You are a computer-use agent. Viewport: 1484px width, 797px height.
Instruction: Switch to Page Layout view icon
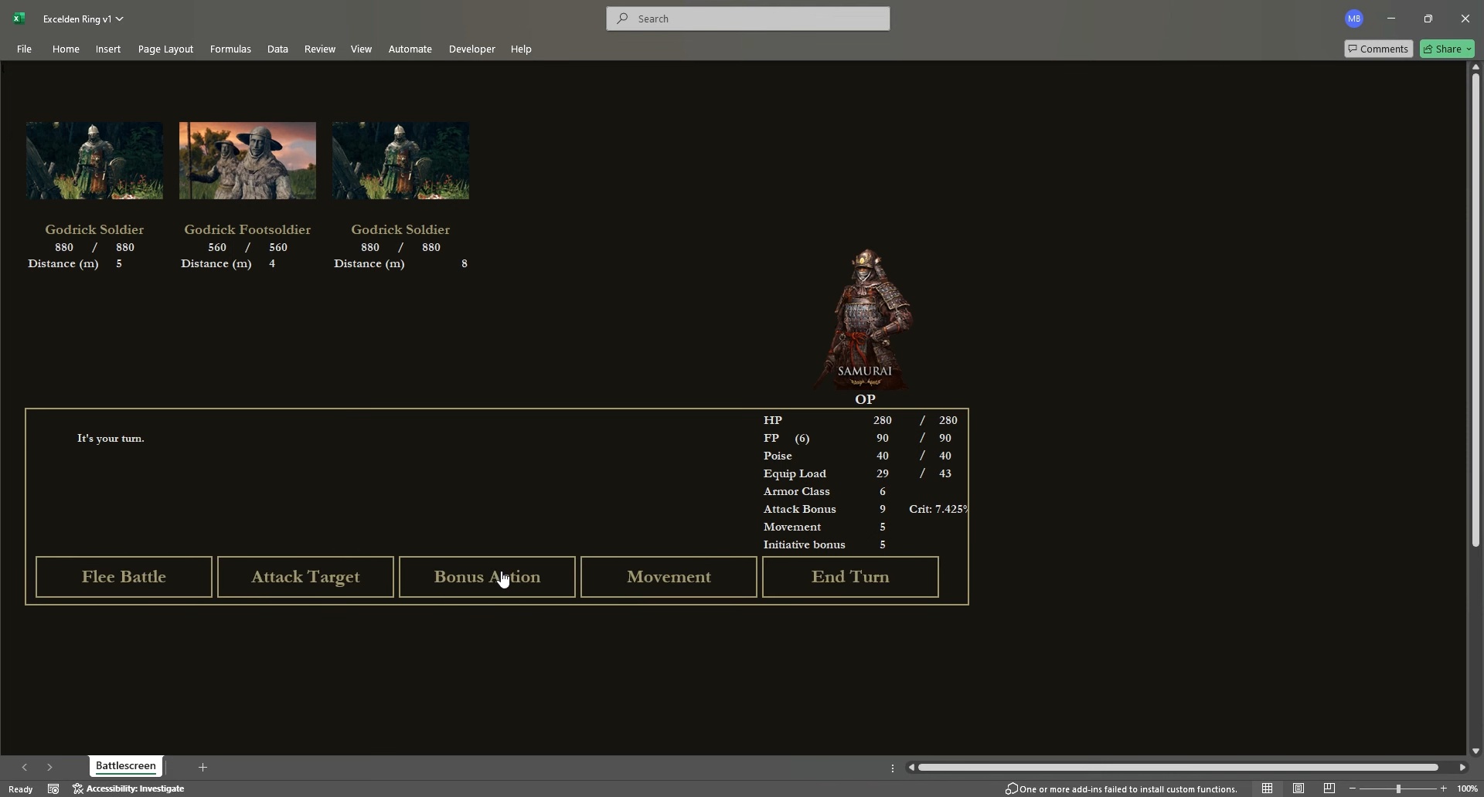[1298, 789]
